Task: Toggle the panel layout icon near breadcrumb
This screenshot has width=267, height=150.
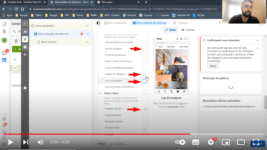Action: (98, 23)
